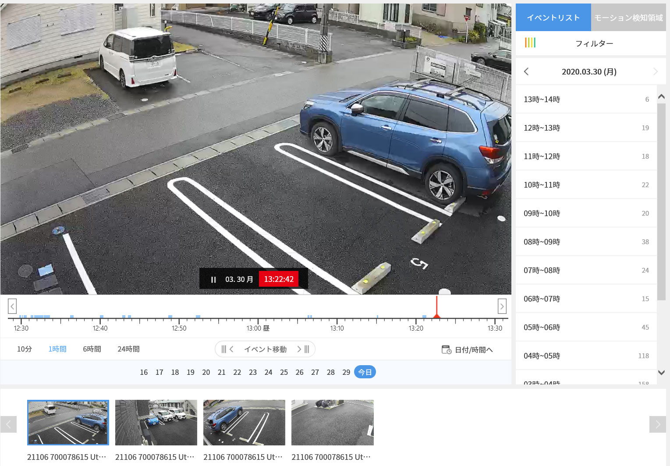Open the イベントリスト tab
The height and width of the screenshot is (466, 670).
click(x=553, y=18)
